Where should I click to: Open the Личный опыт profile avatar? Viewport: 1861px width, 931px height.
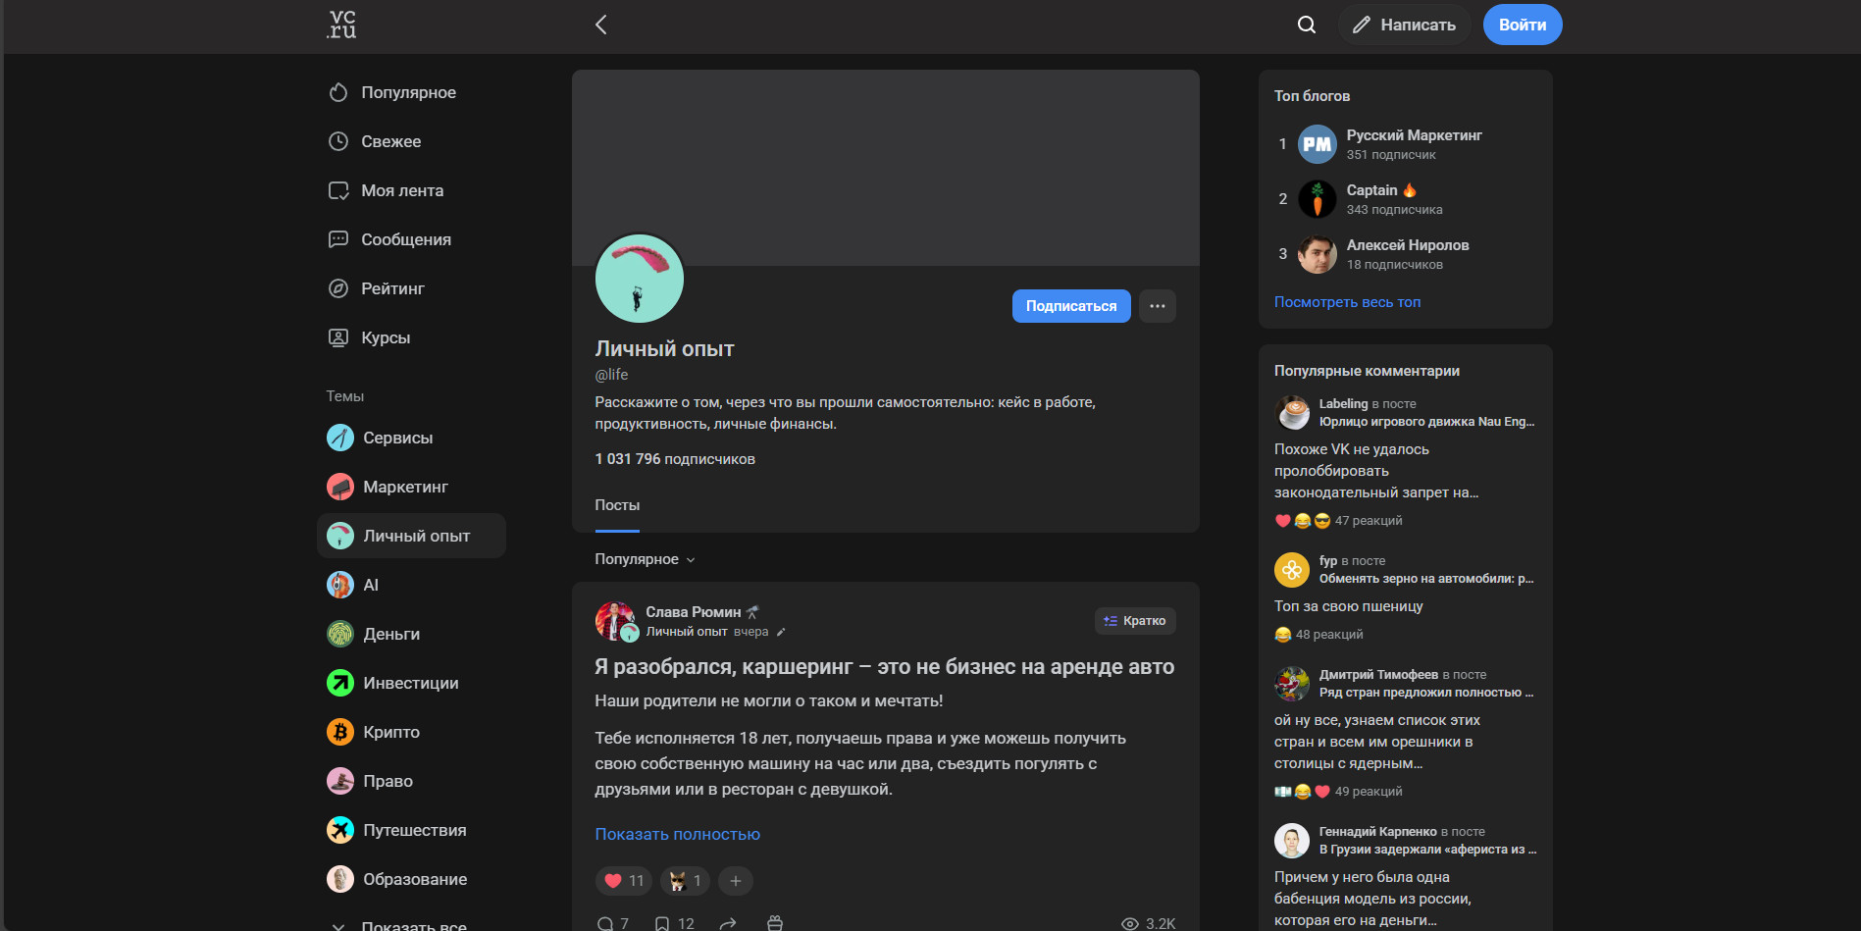click(x=640, y=279)
